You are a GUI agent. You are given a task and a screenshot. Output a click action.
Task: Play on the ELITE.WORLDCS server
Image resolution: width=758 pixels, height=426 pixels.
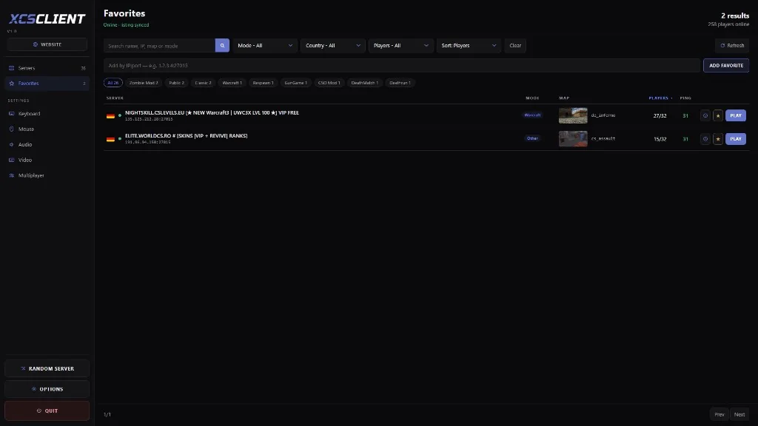(x=735, y=138)
